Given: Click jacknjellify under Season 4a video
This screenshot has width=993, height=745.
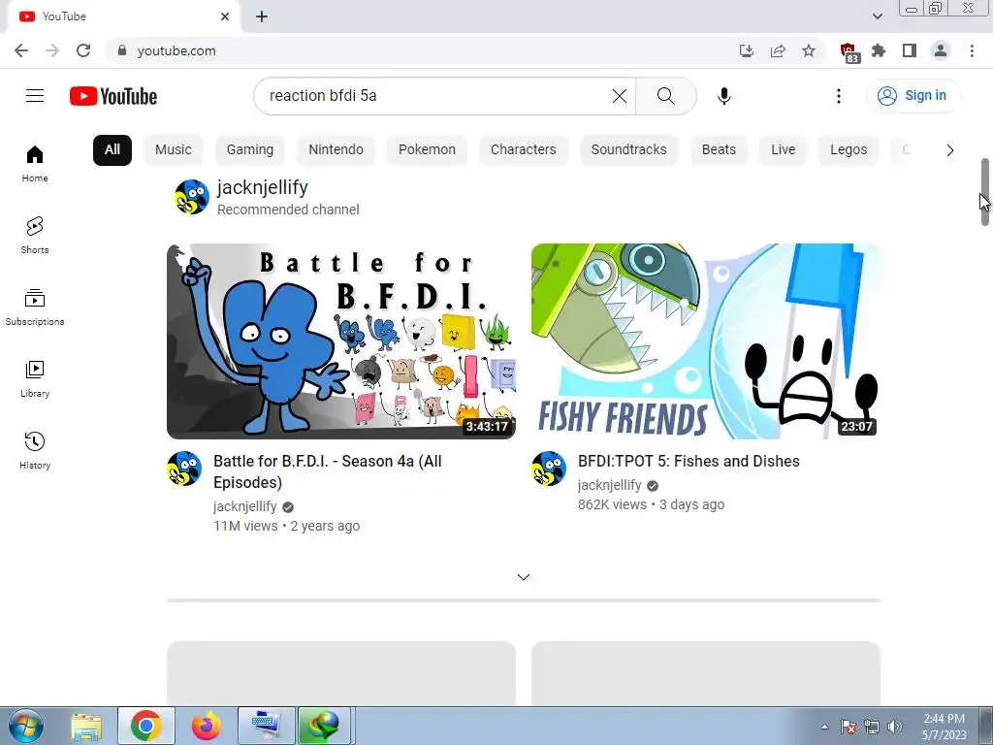Looking at the screenshot, I should pyautogui.click(x=245, y=506).
